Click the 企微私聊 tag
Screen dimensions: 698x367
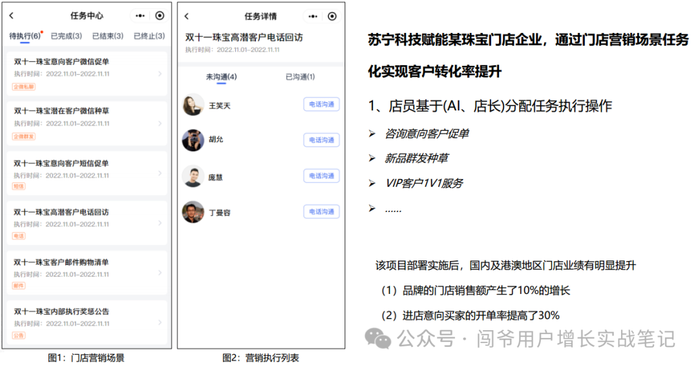pyautogui.click(x=24, y=87)
